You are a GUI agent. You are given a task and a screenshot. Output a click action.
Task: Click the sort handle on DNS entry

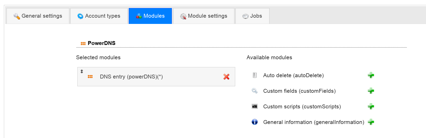click(82, 71)
